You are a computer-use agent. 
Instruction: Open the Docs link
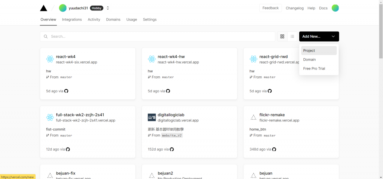(323, 8)
